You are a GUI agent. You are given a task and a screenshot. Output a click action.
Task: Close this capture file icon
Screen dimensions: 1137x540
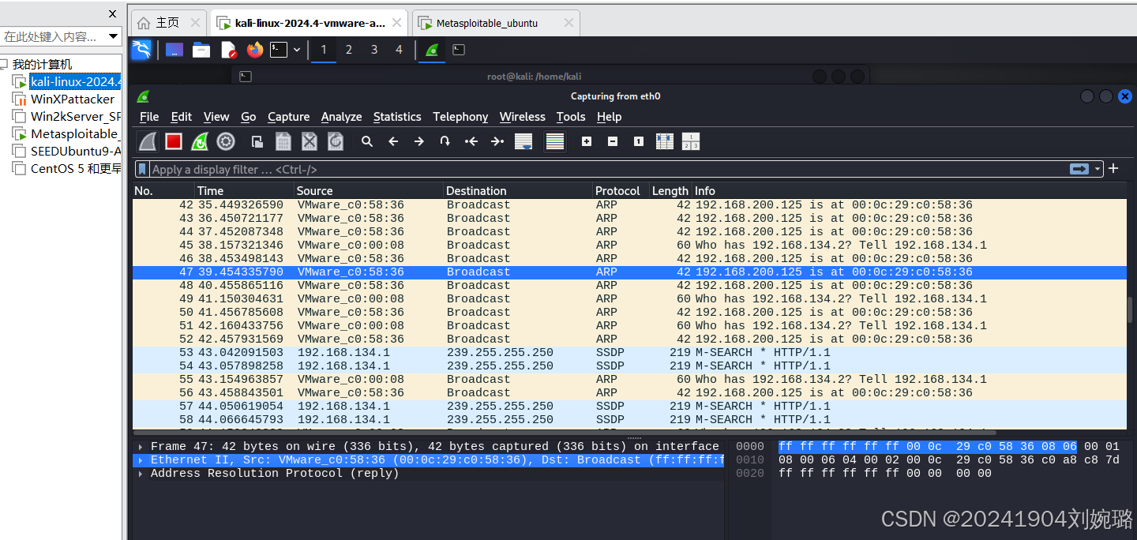point(310,141)
